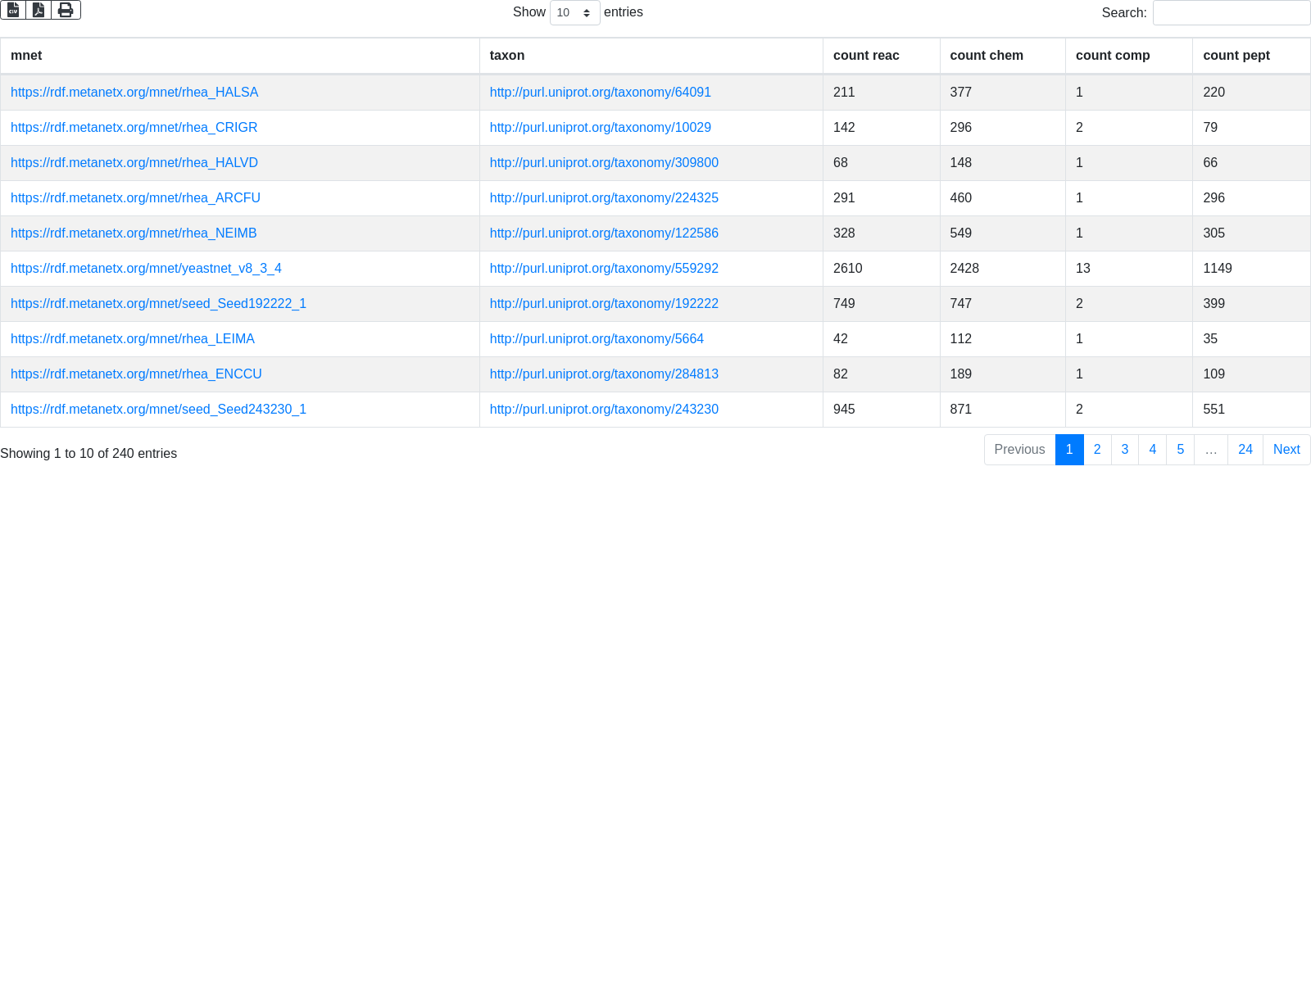
Task: Open taxonomy 10029 link
Action: [600, 128]
